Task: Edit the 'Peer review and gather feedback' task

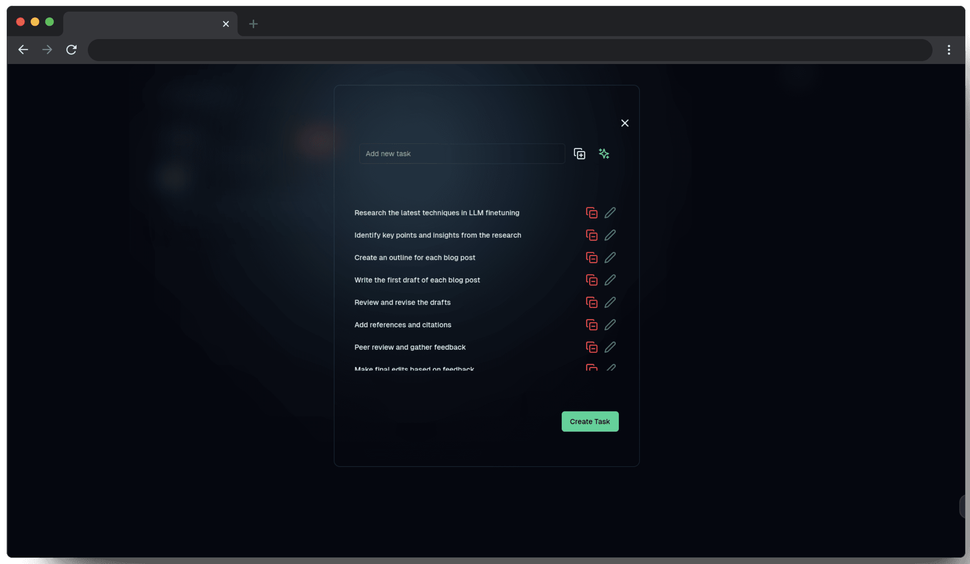Action: tap(610, 347)
